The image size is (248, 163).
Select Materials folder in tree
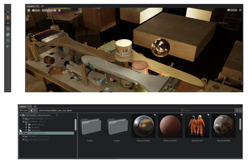tap(36, 130)
